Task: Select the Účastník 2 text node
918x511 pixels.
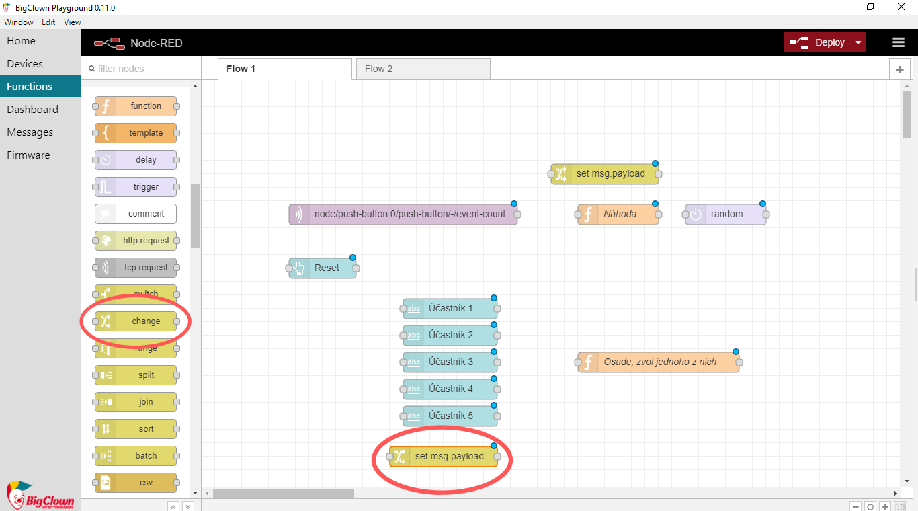Action: [450, 336]
